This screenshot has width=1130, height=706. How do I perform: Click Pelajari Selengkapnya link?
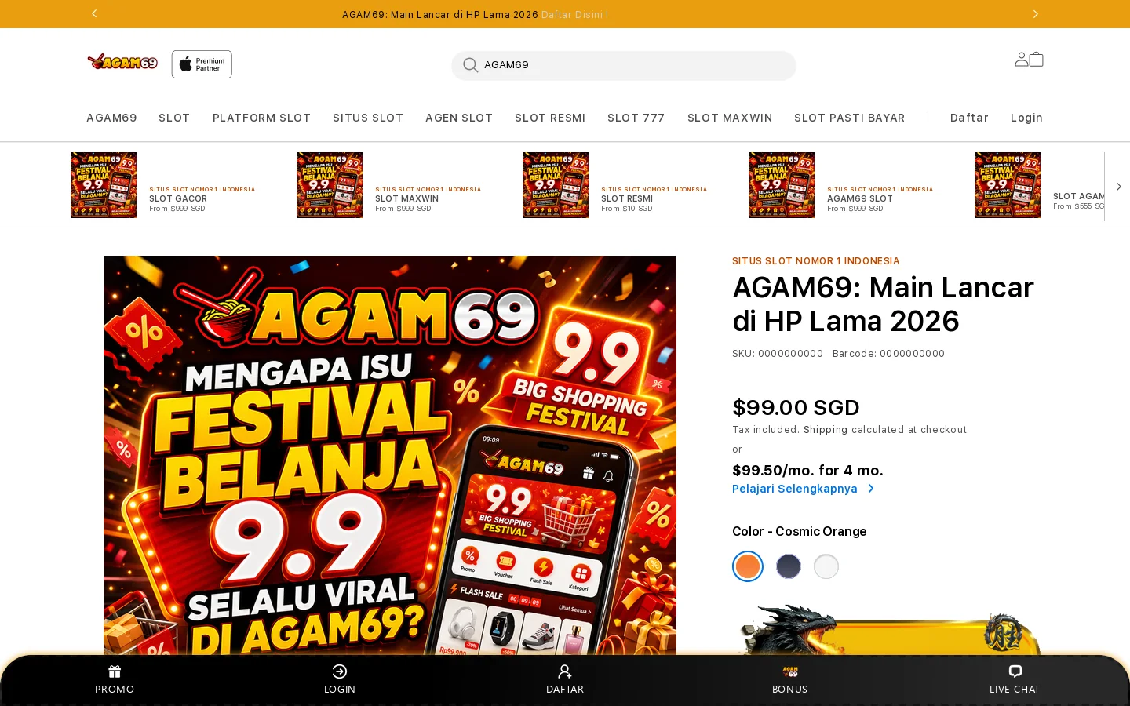pyautogui.click(x=795, y=489)
